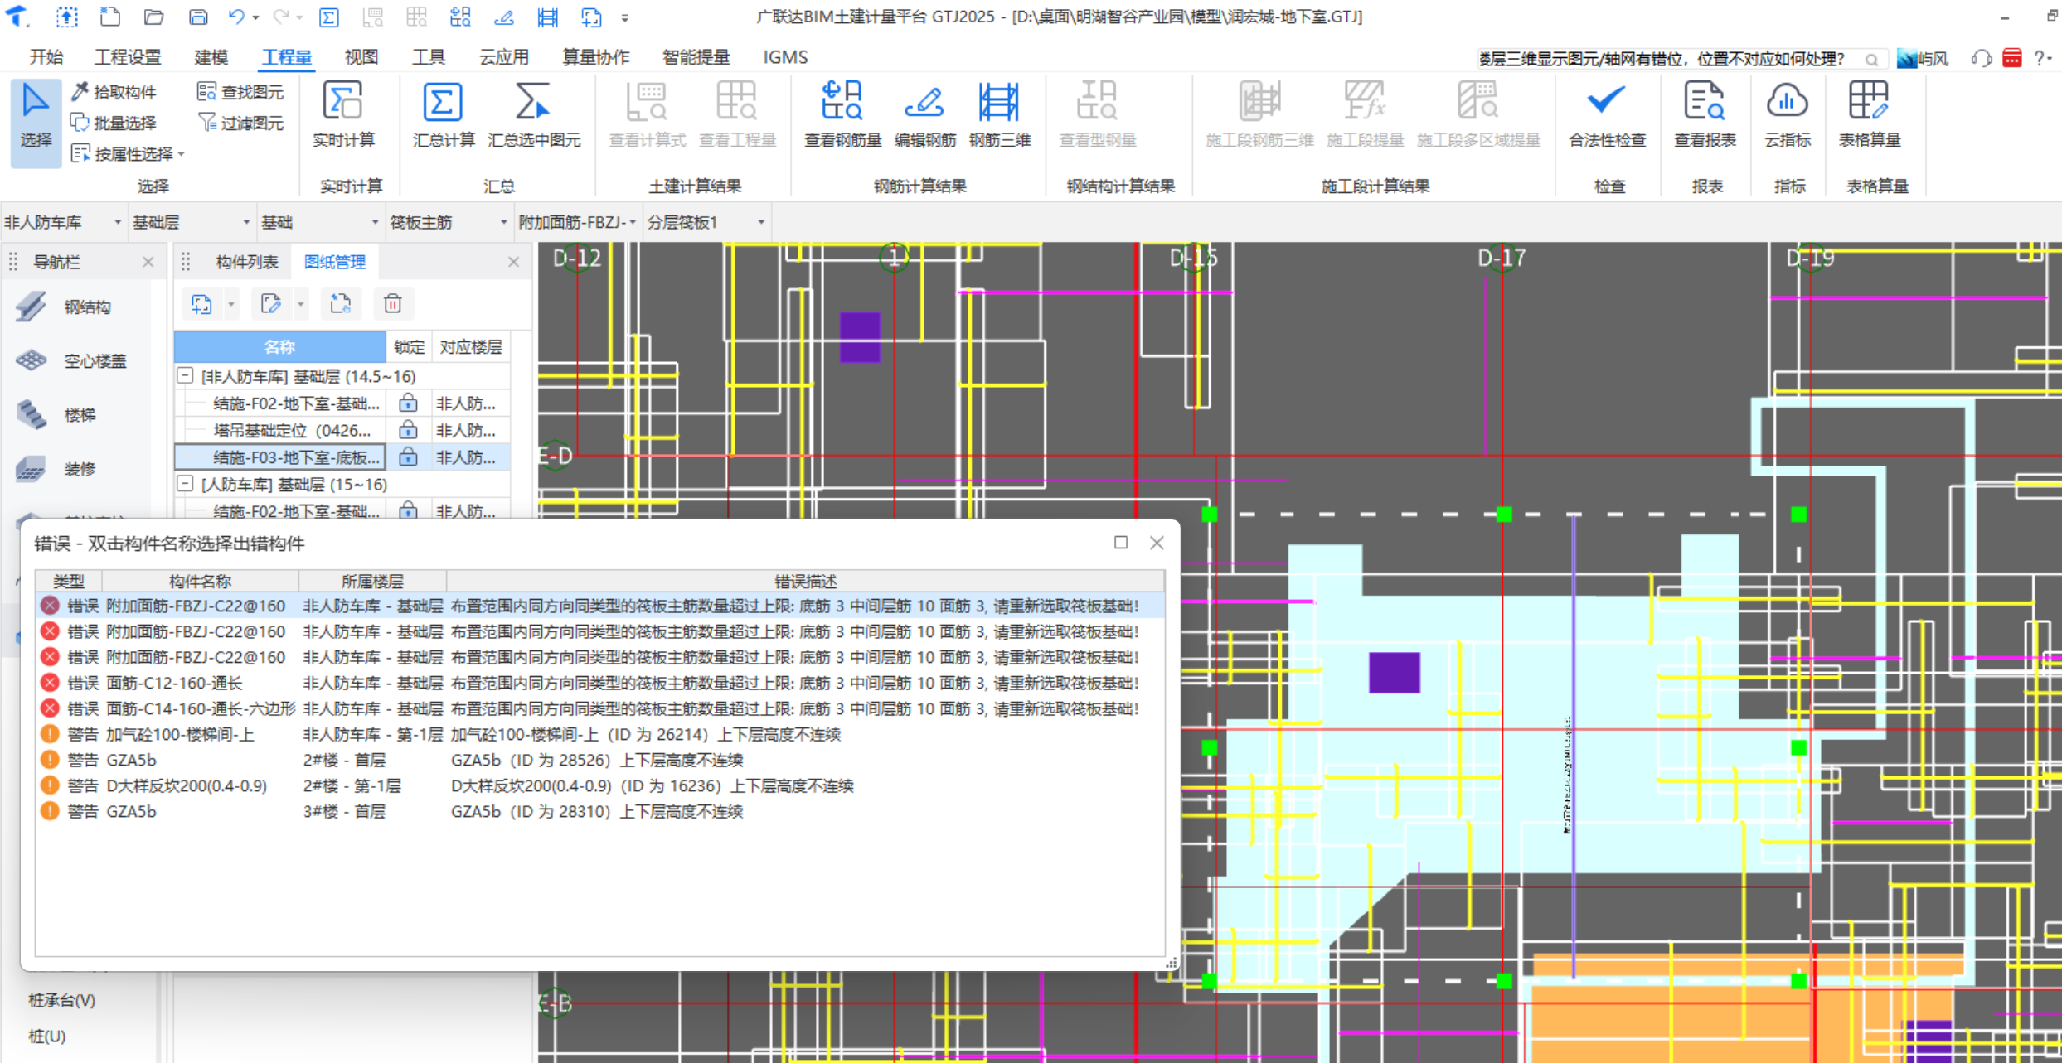This screenshot has height=1063, width=2062.
Task: Open the 开始 ribbon tab
Action: [46, 57]
